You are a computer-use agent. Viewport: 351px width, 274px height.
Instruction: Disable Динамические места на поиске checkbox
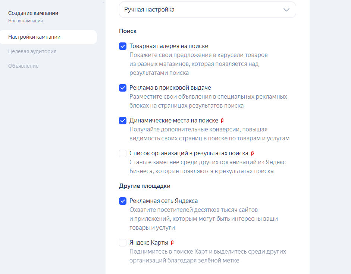point(123,121)
